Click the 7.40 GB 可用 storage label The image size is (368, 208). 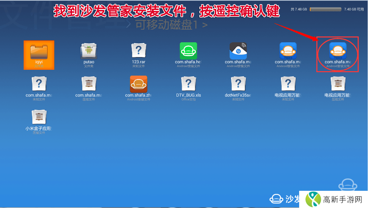coord(354,9)
